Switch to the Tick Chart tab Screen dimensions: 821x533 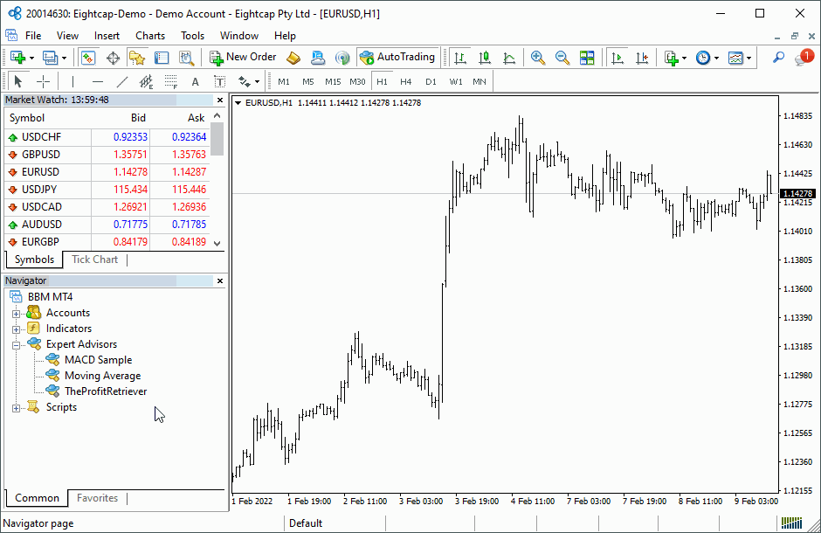coord(94,260)
